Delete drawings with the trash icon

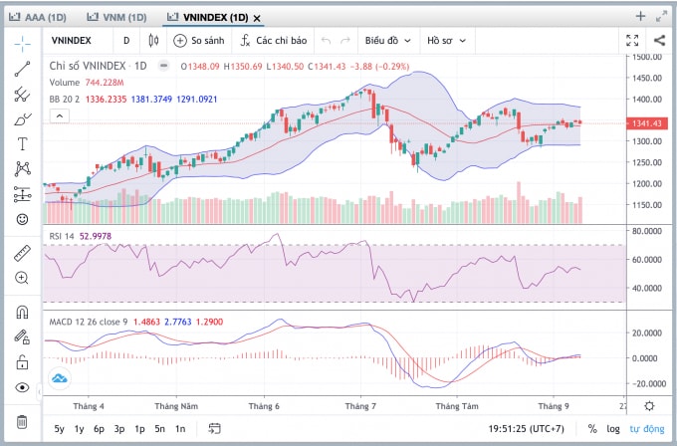22,421
